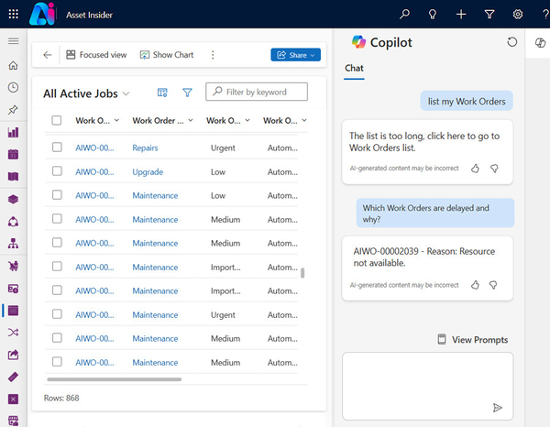Thumbs down the Resource not available reply
The height and width of the screenshot is (427, 550).
pyautogui.click(x=493, y=285)
